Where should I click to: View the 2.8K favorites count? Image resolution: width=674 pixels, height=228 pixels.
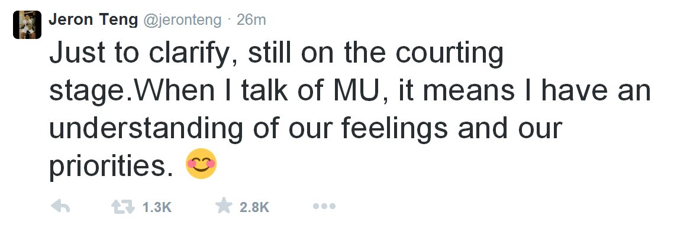254,207
